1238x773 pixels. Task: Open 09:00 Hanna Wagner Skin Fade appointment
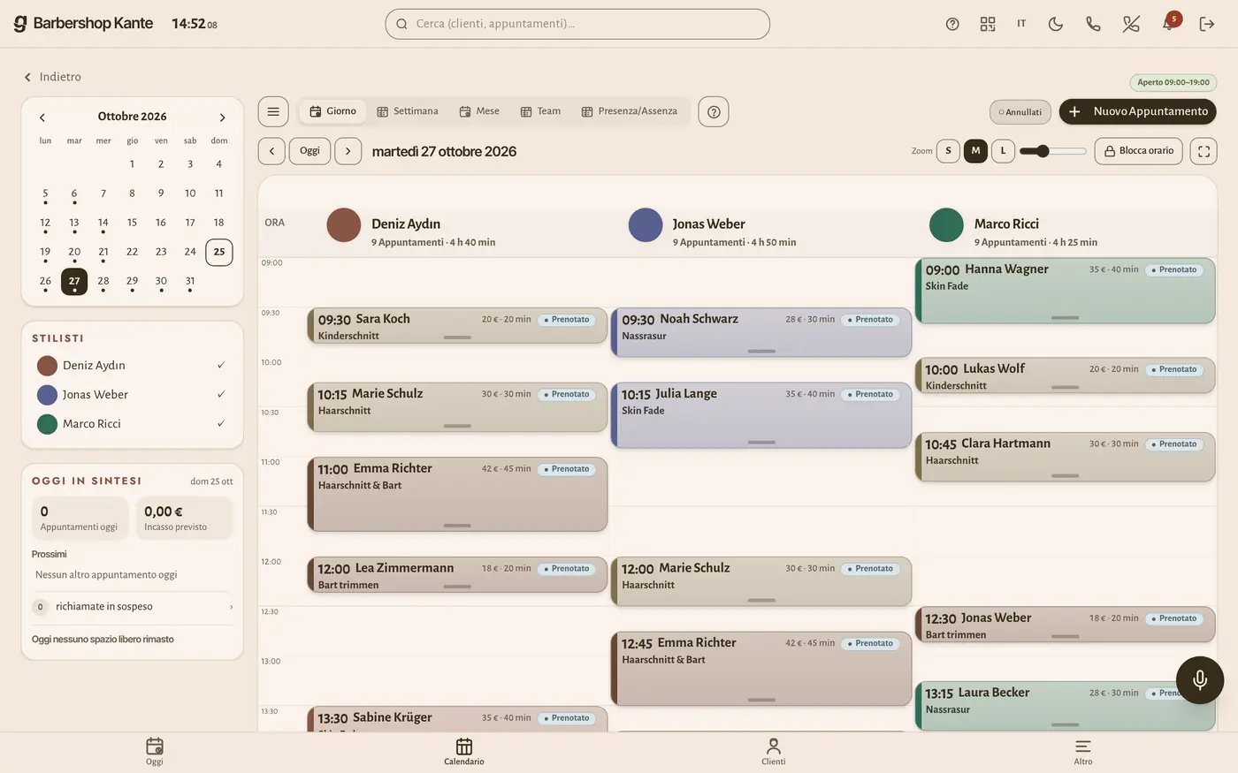pos(1065,291)
